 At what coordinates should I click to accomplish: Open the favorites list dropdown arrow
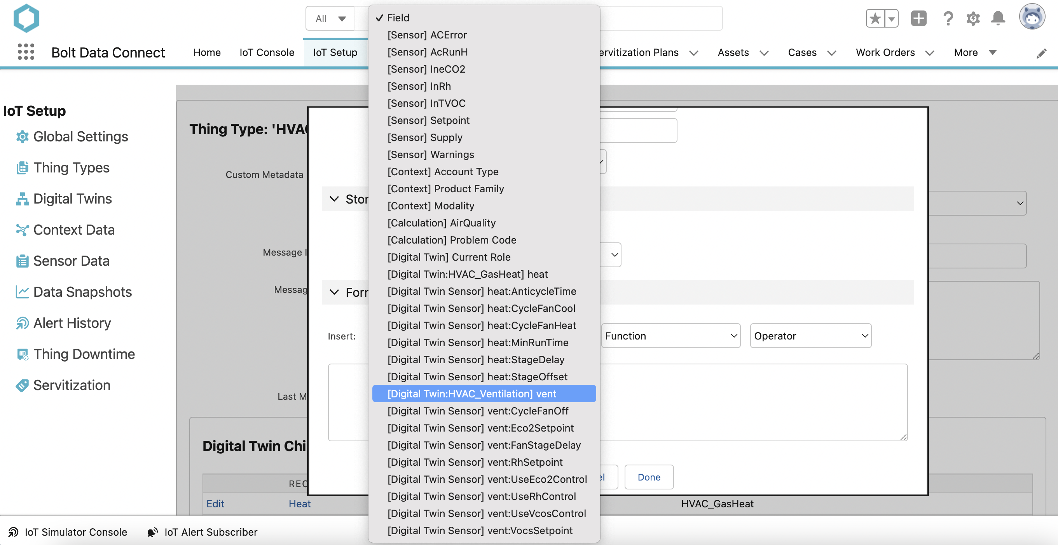891,19
